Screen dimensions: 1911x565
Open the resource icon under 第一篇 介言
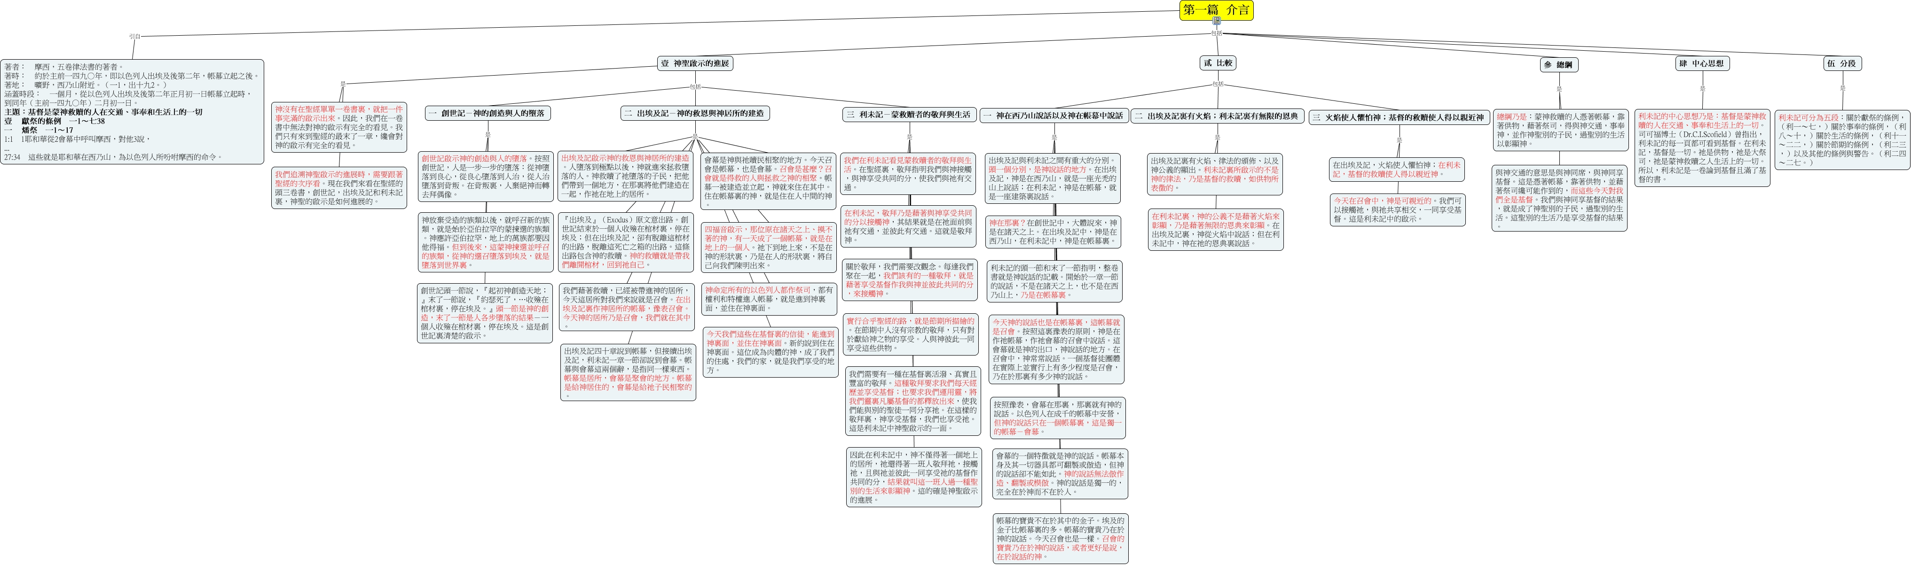(1217, 21)
